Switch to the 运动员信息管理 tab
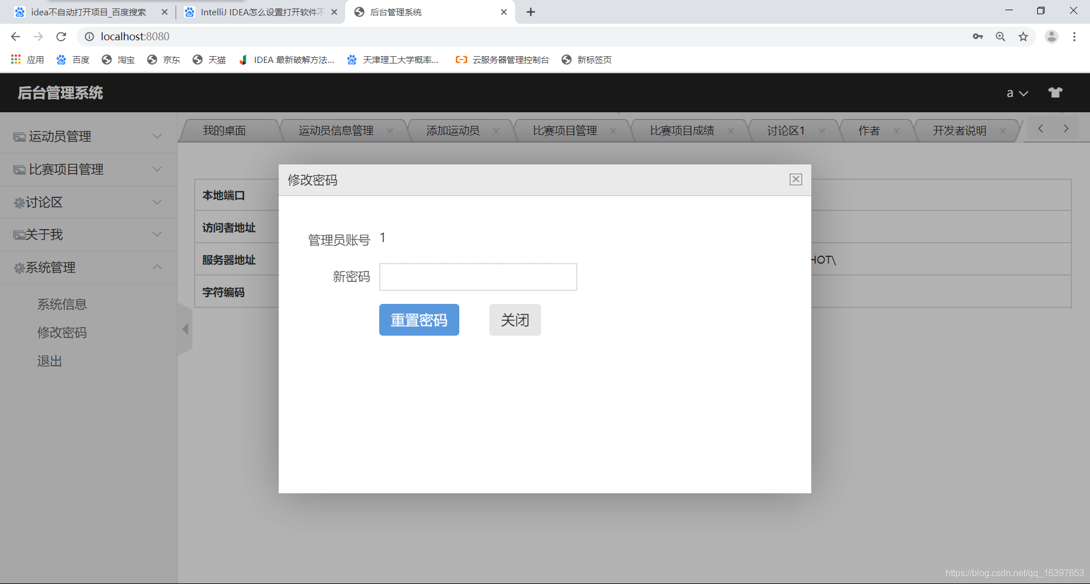Image resolution: width=1090 pixels, height=584 pixels. point(336,130)
